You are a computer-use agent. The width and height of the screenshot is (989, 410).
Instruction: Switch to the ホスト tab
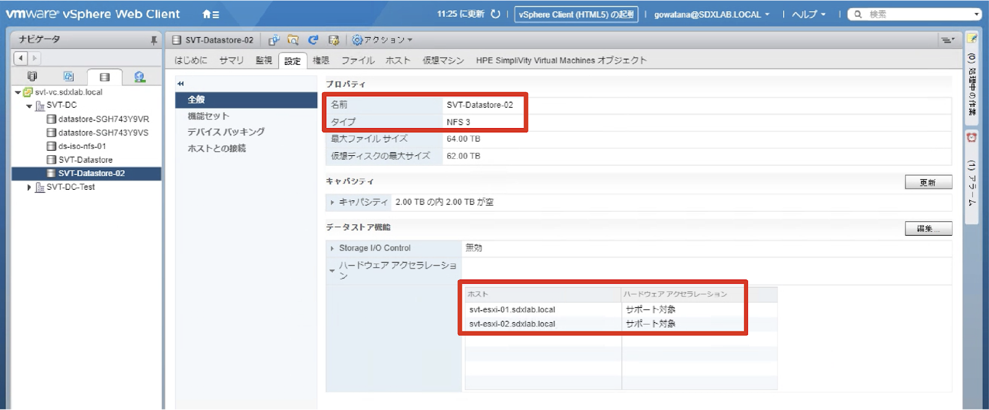[x=398, y=61]
